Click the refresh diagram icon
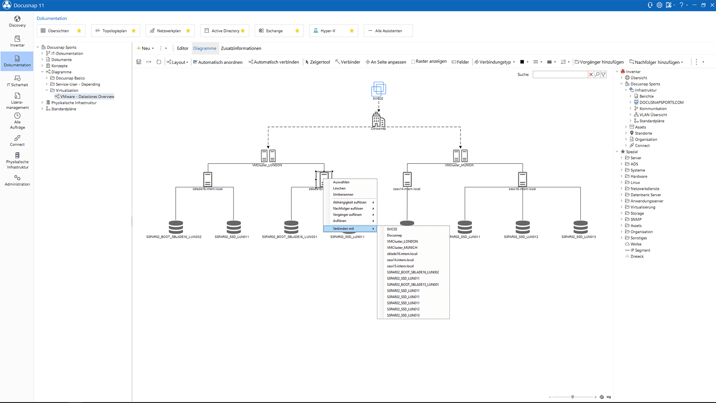The width and height of the screenshot is (716, 403). (x=159, y=62)
